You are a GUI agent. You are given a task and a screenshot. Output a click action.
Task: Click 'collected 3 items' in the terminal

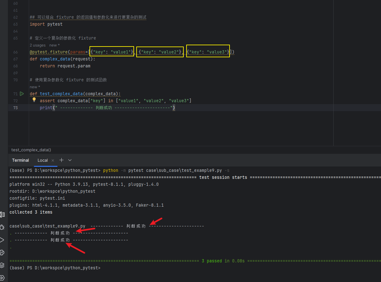tap(31, 212)
